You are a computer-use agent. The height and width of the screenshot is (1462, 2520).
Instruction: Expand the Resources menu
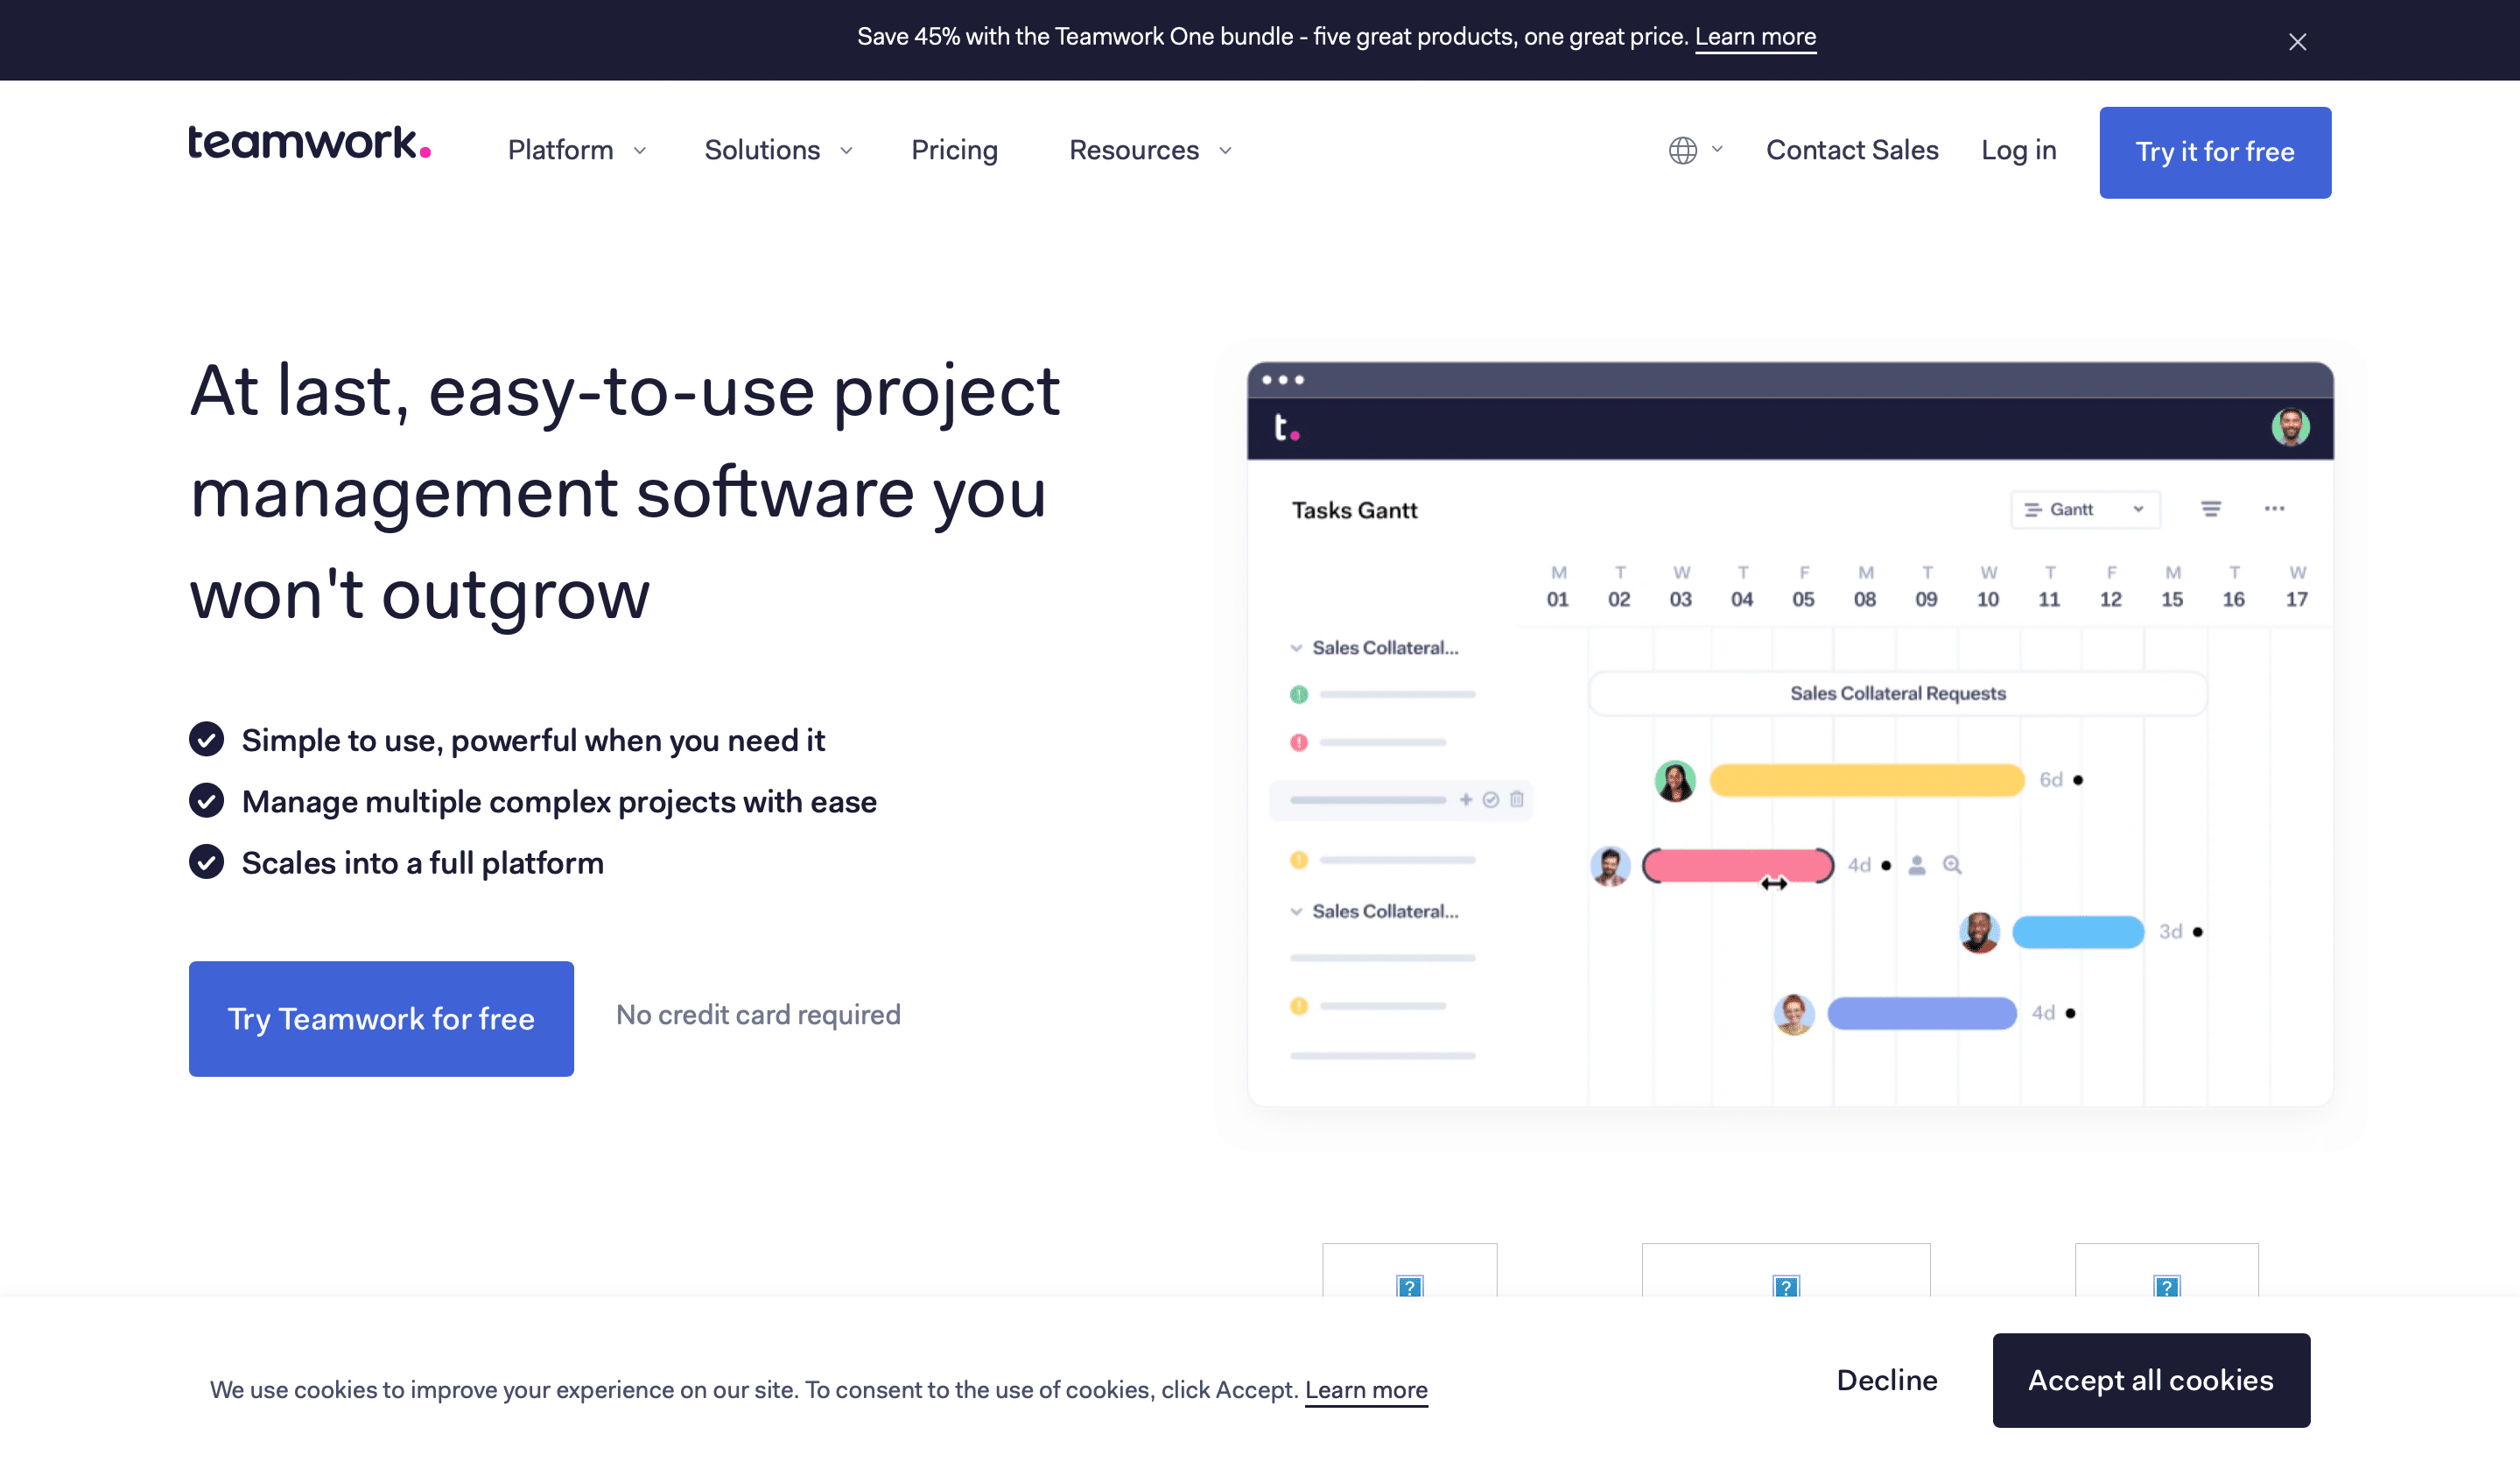1150,150
